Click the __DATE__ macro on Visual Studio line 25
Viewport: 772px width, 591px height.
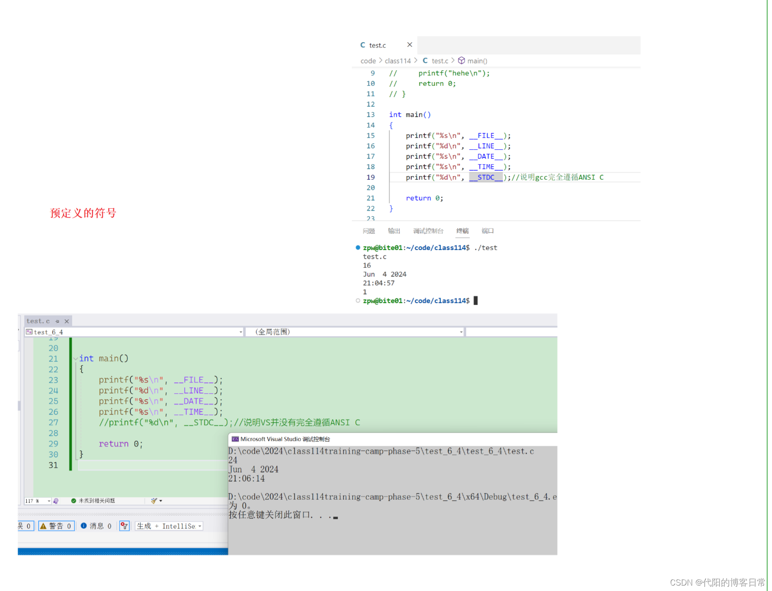pos(194,401)
